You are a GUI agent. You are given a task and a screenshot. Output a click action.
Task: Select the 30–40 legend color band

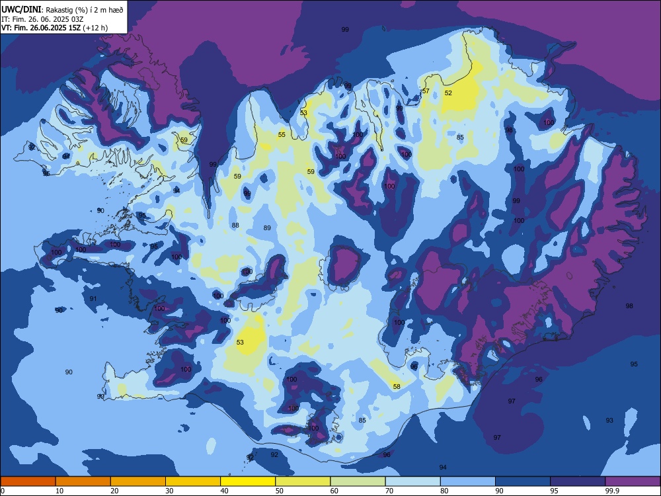pos(193,481)
